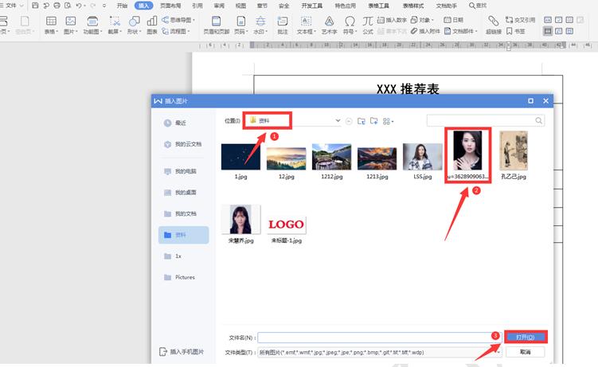Click the save icon in quick toolbar
The image size is (598, 367).
tap(35, 6)
